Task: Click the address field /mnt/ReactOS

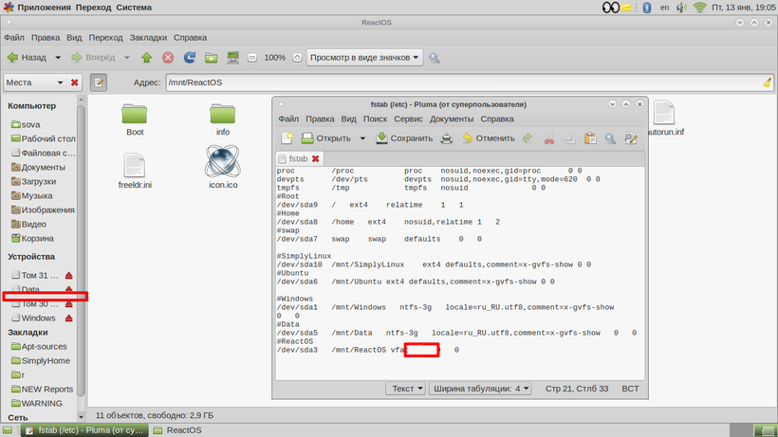Action: (464, 82)
